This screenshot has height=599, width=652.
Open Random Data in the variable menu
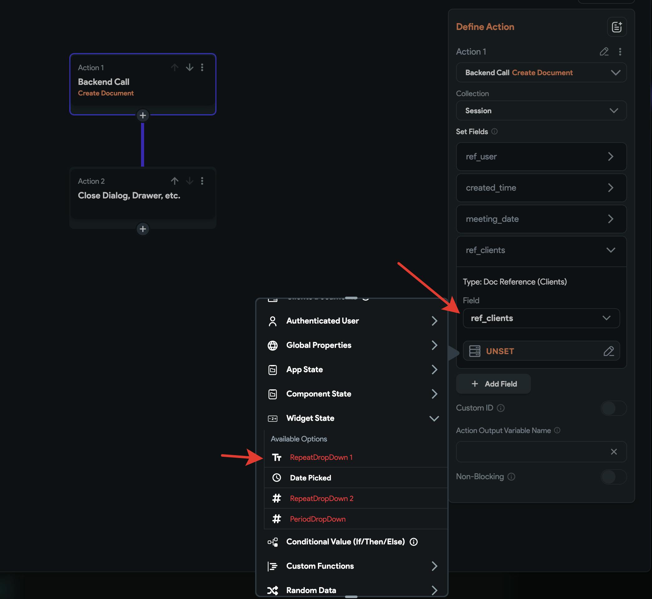pyautogui.click(x=352, y=590)
